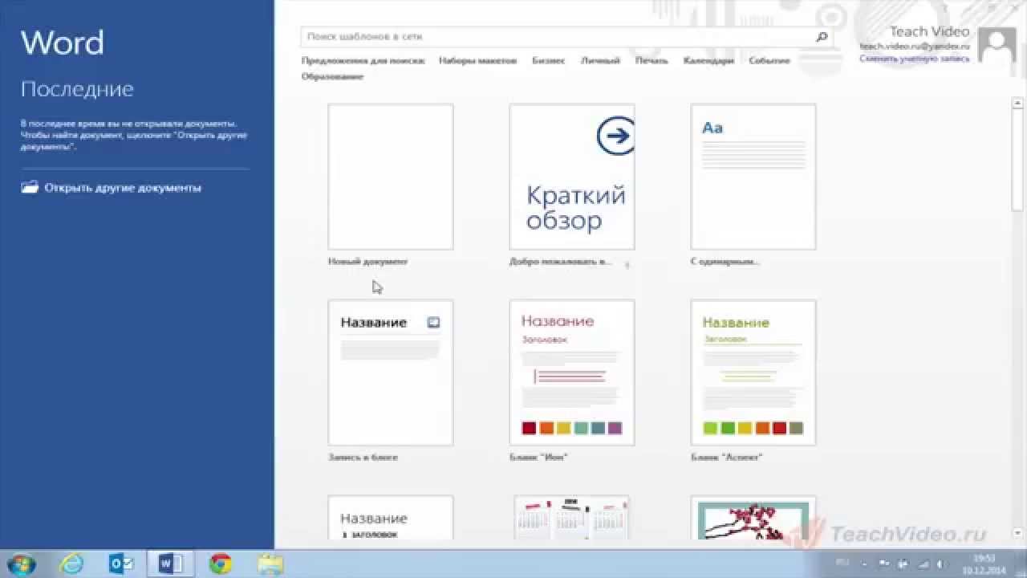Image resolution: width=1027 pixels, height=578 pixels.
Task: Select the Календари search suggestion
Action: tap(708, 60)
